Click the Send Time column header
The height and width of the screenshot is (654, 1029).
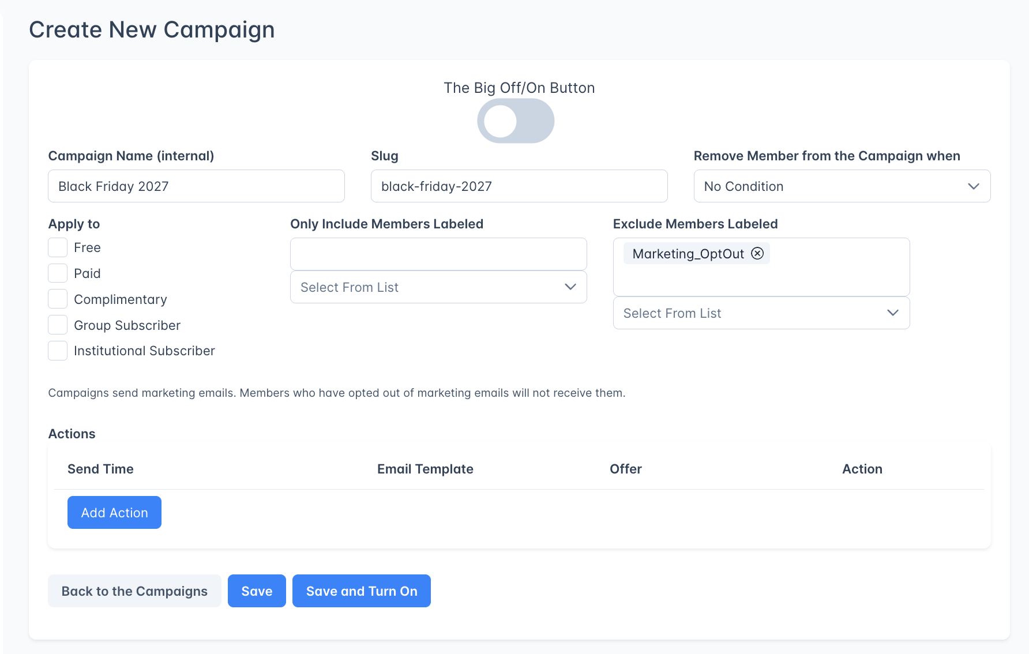point(100,469)
